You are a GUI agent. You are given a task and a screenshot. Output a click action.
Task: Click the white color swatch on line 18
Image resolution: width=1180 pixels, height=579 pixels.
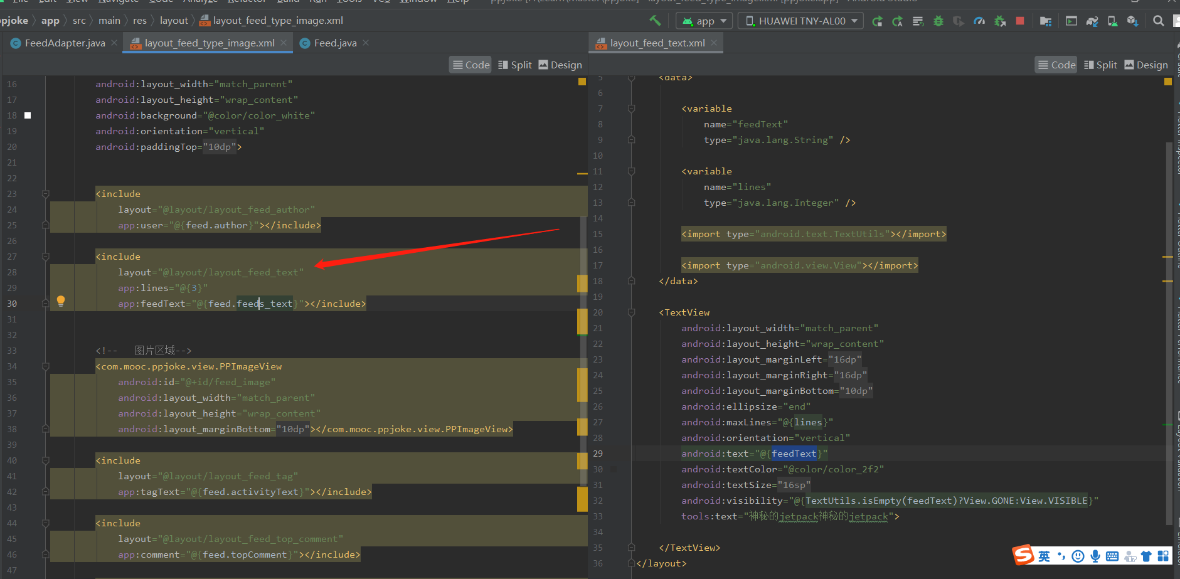(x=28, y=115)
